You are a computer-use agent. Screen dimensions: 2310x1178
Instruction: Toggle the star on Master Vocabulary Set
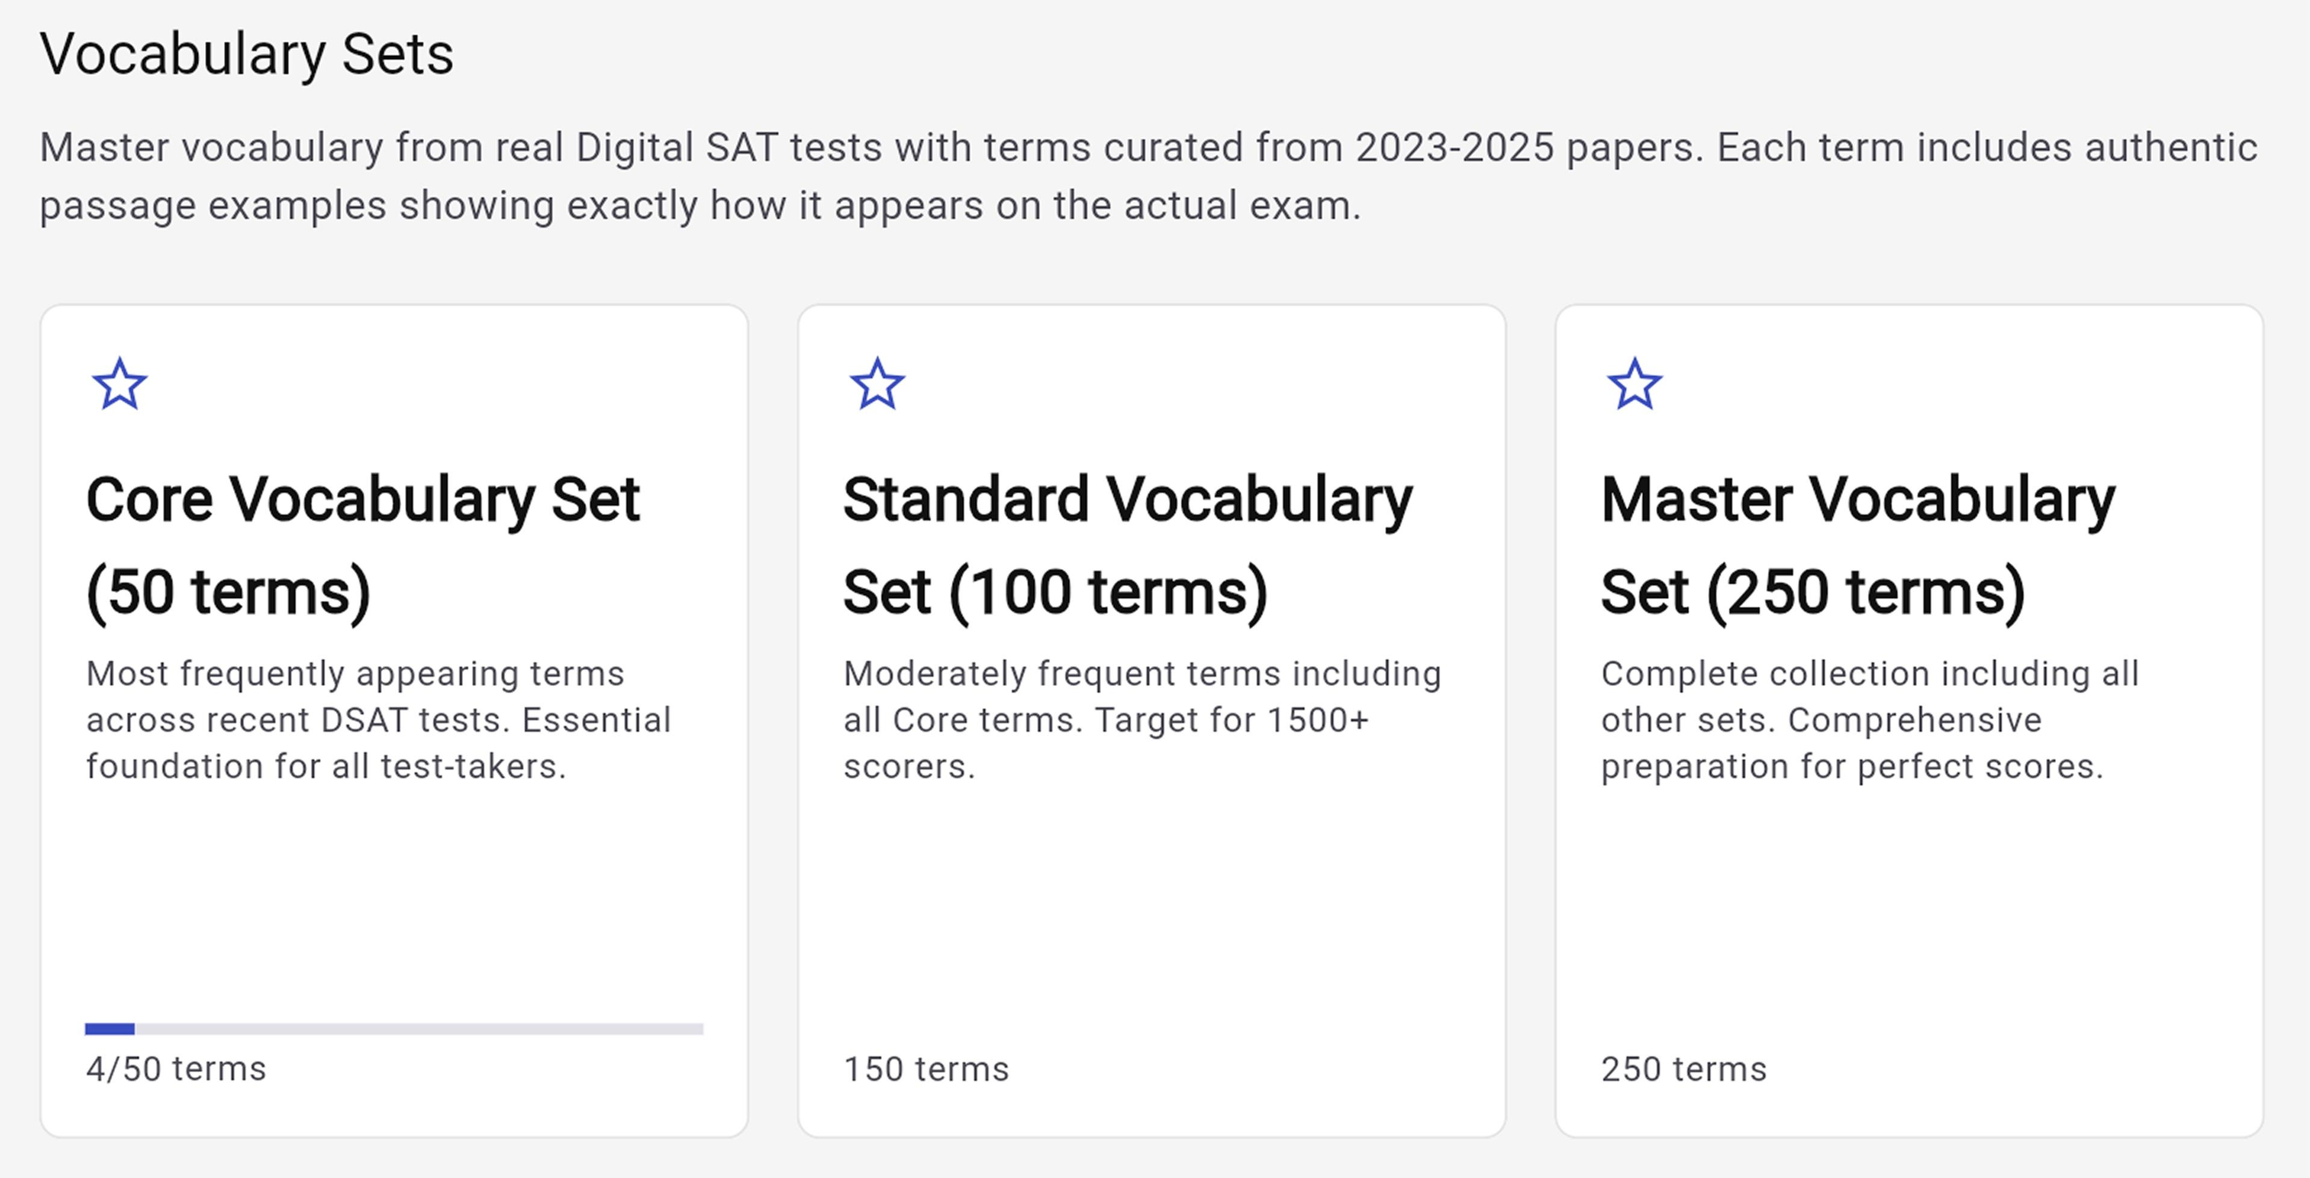[1634, 384]
